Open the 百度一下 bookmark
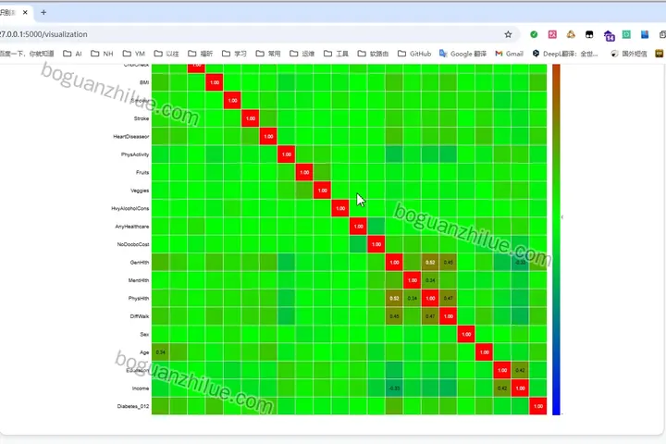 (27, 54)
